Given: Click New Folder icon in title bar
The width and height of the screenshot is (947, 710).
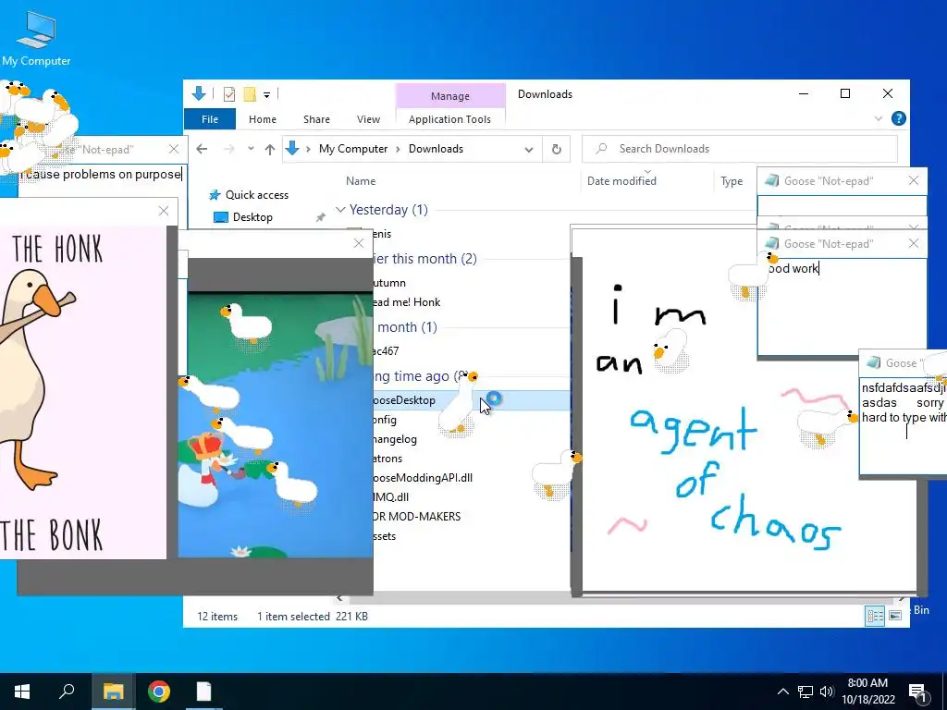Looking at the screenshot, I should click(250, 94).
